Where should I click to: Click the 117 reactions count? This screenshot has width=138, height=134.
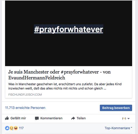tap(21, 128)
